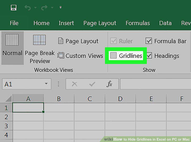Screen dimensions: 191x142
Task: Click the Insert Function fx icon
Action: coord(109,84)
